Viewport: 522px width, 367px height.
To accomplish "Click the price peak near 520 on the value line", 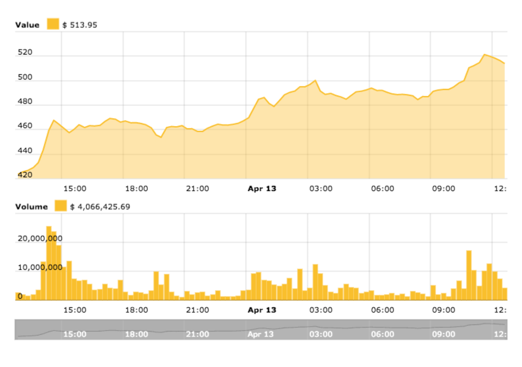I will point(484,55).
